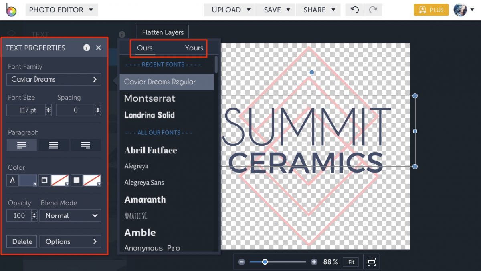Click the Spacing input field
Viewport: 481px width, 271px height.
(75, 110)
